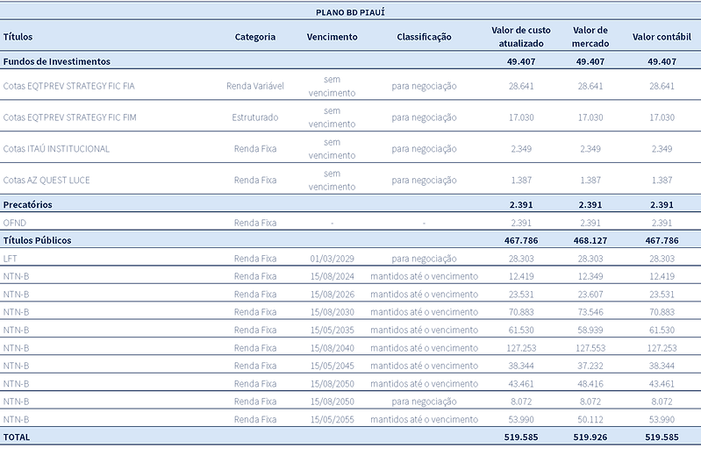Click the 'Títulos Públicos' section label
The width and height of the screenshot is (701, 462).
(37, 240)
